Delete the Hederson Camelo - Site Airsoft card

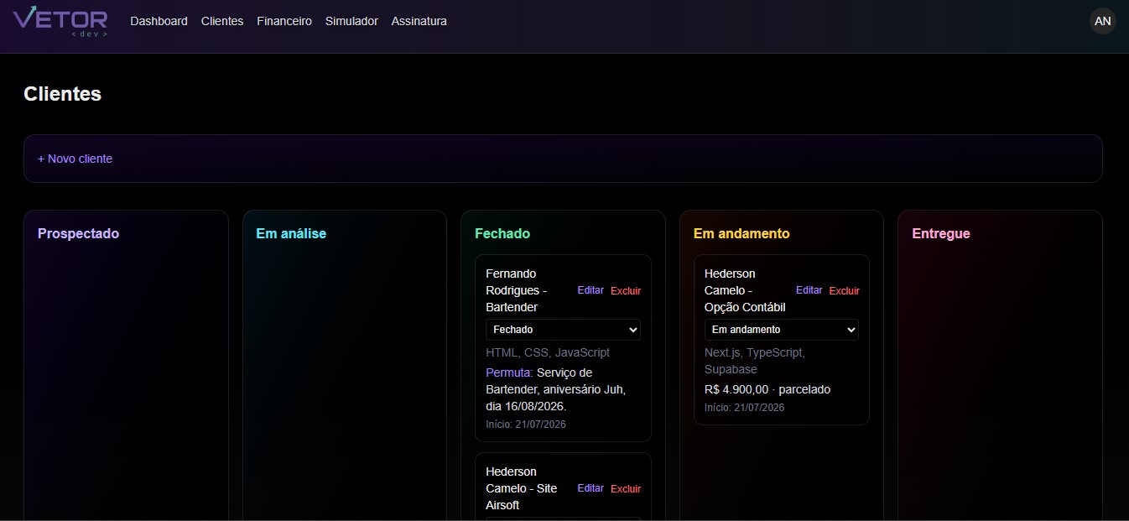pos(626,489)
